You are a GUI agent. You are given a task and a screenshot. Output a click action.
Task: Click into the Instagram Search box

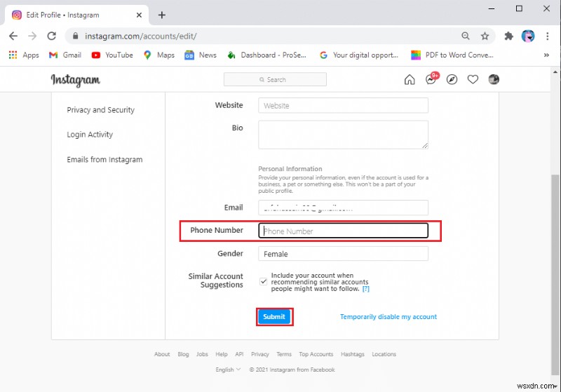click(x=275, y=79)
